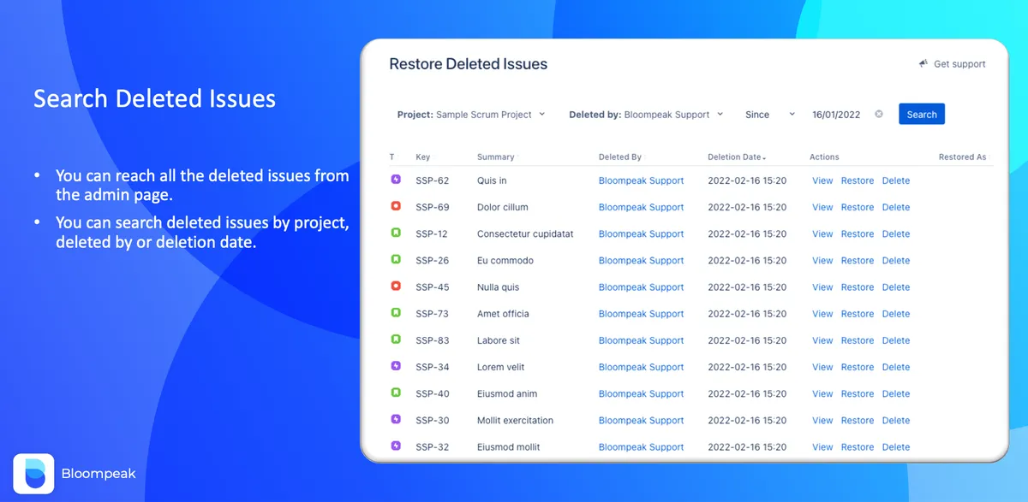1028x502 pixels.
Task: View the deleted issue SSP-69
Action: point(822,207)
